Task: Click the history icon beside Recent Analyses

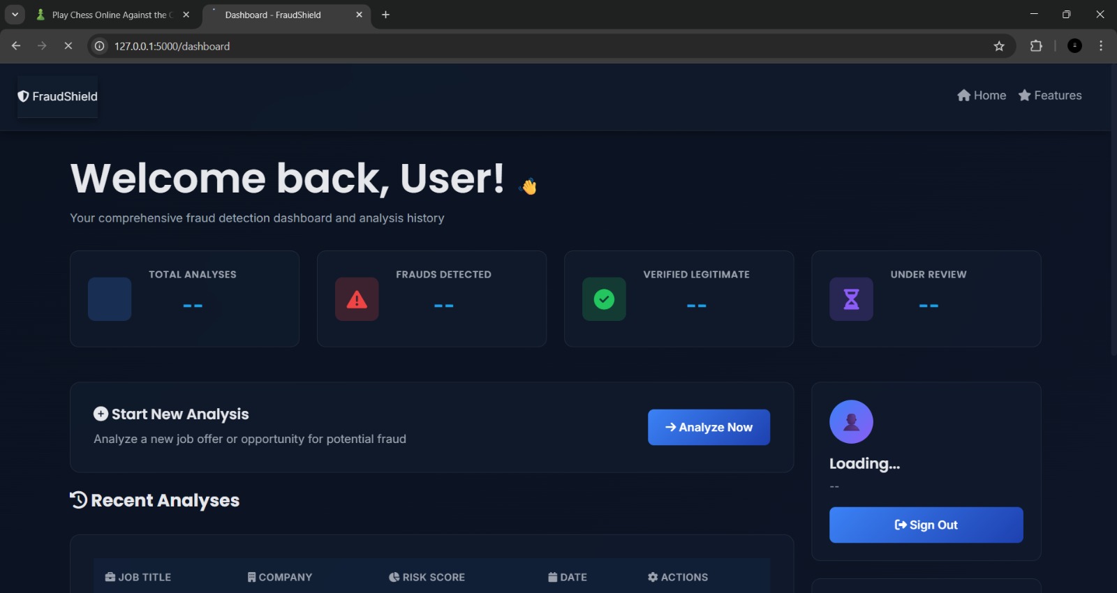Action: [78, 500]
